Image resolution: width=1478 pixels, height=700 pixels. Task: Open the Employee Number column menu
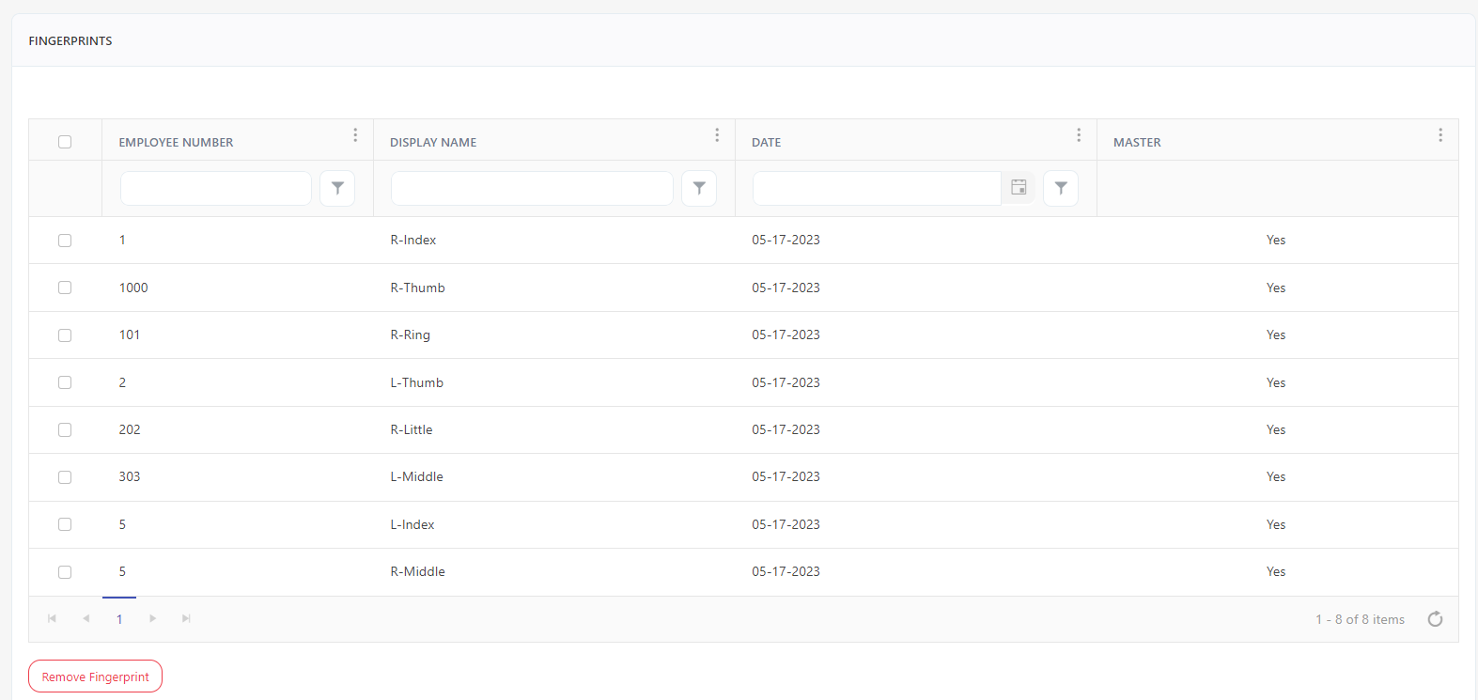pyautogui.click(x=355, y=135)
